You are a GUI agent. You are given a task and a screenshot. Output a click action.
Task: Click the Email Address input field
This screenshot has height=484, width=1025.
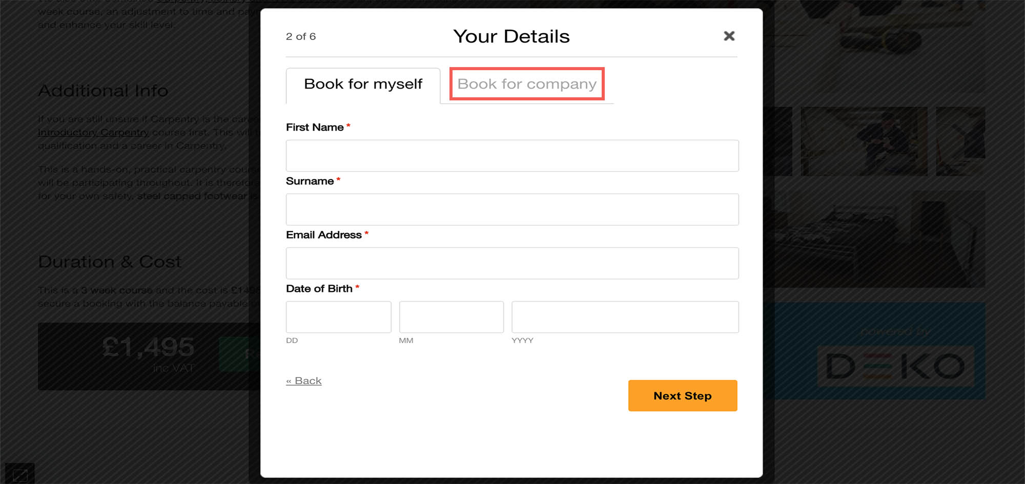pyautogui.click(x=512, y=263)
